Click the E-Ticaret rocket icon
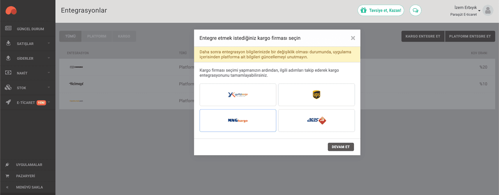The height and width of the screenshot is (195, 499). (x=8, y=102)
